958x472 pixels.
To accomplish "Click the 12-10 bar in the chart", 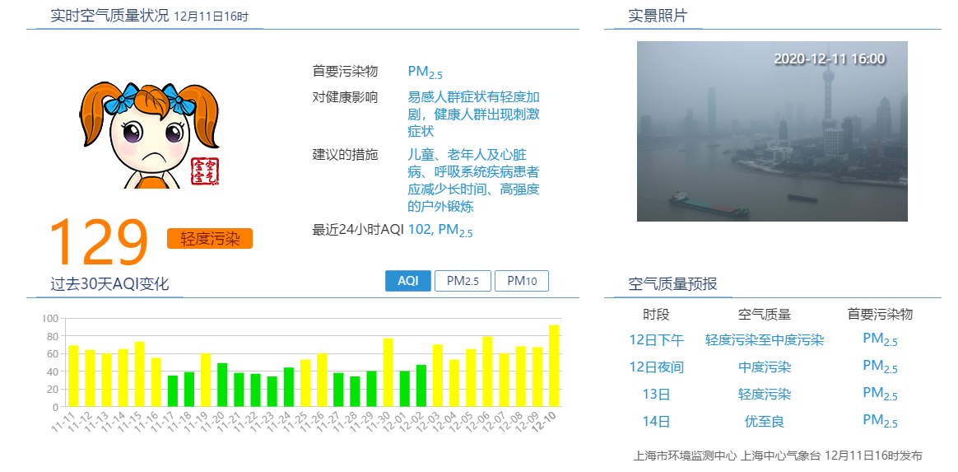I will pos(554,366).
